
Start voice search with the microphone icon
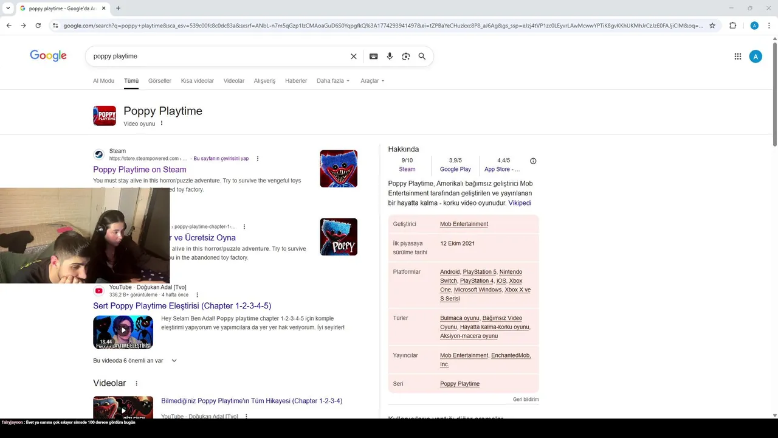coord(390,56)
